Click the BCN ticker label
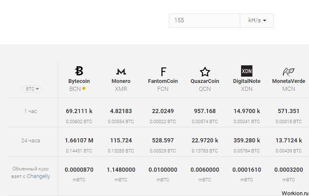Viewport: 309px width, 196px height. tap(75, 89)
